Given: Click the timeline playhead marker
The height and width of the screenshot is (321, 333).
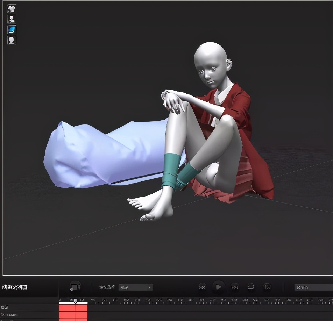Looking at the screenshot, I should (75, 300).
